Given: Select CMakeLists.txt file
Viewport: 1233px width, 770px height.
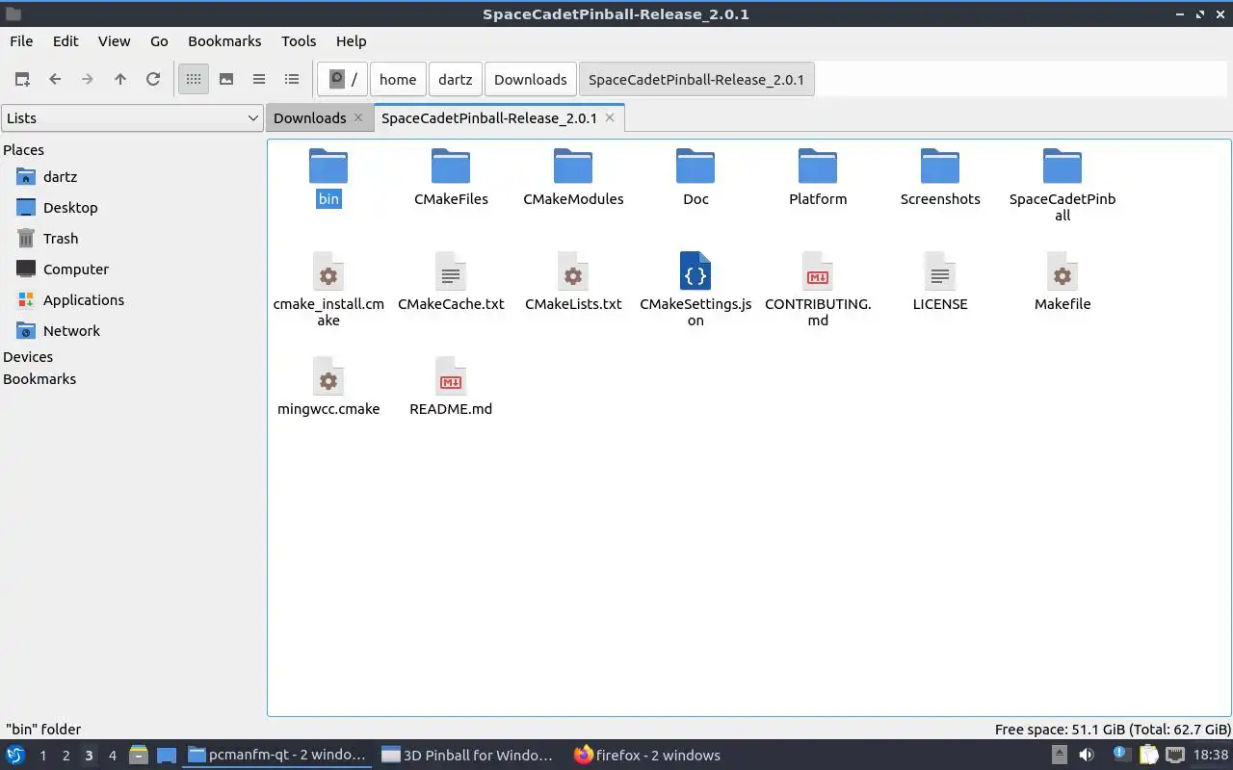Looking at the screenshot, I should coord(573,282).
